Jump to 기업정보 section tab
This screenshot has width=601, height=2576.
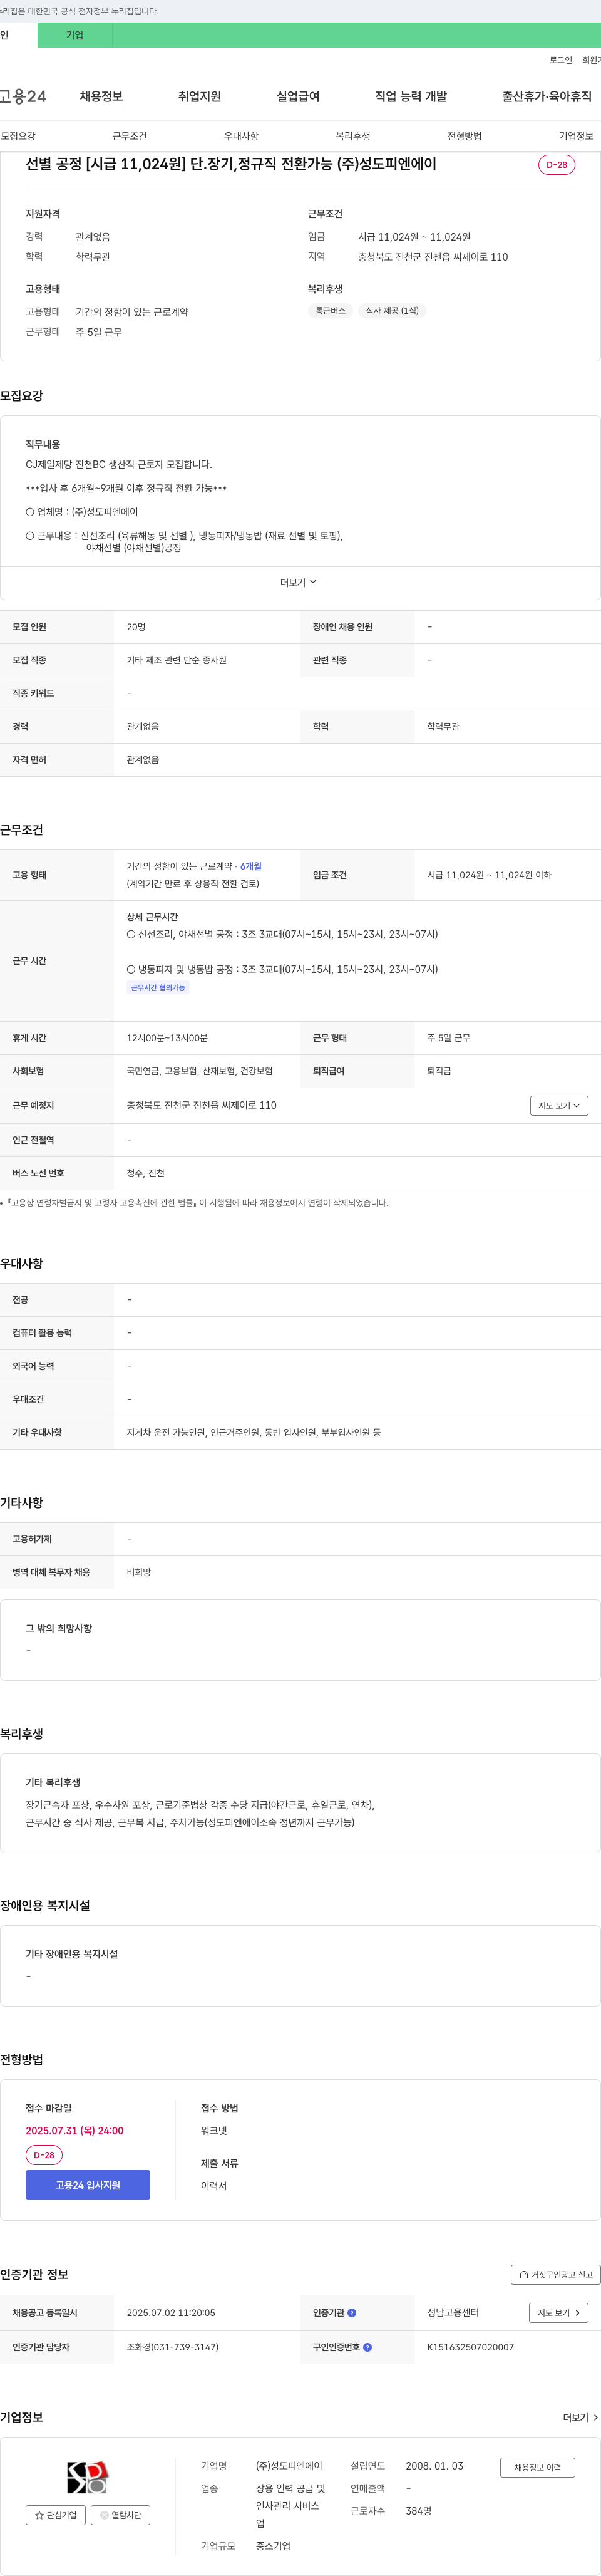576,136
